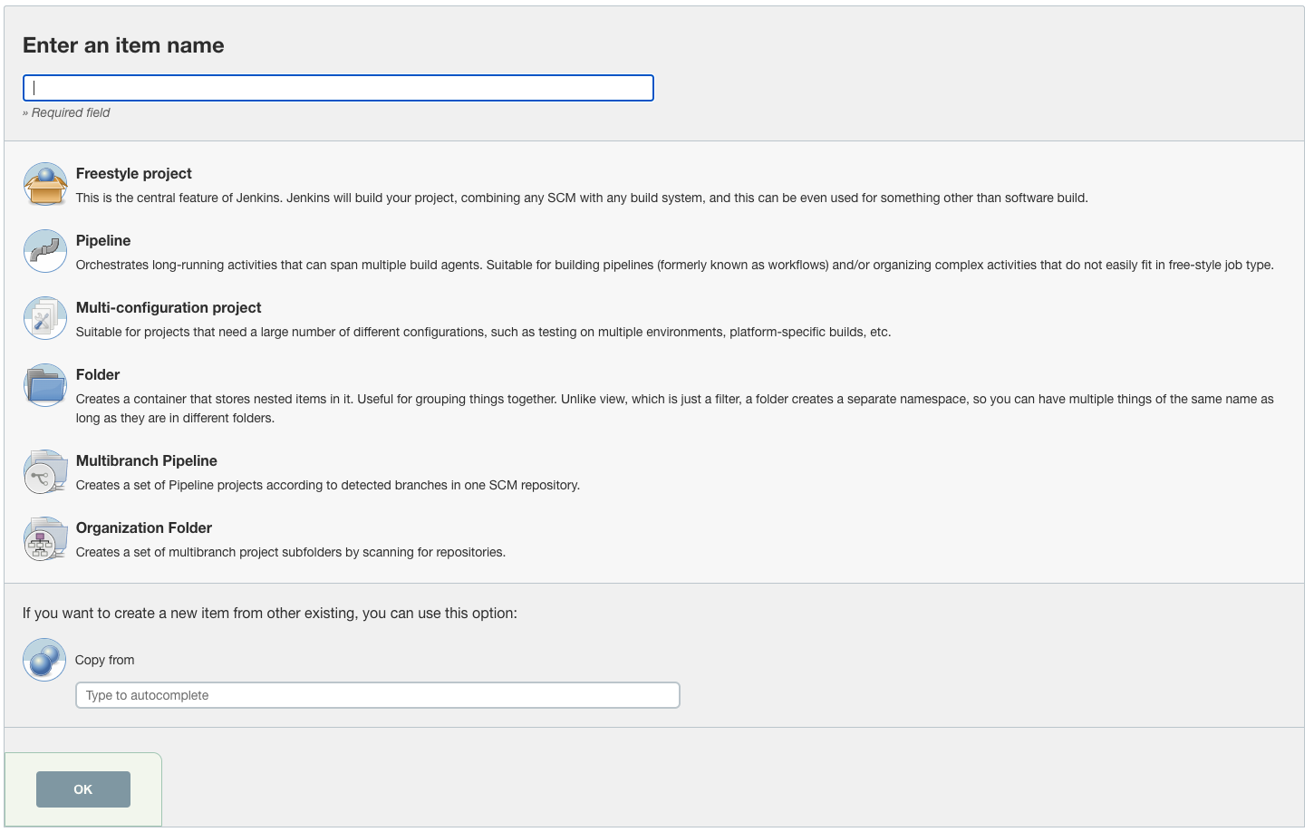Click the Folder description paragraph
Image resolution: width=1314 pixels, height=832 pixels.
(x=674, y=408)
